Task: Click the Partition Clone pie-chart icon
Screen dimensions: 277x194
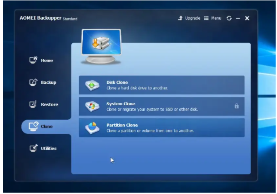Action: tap(92, 128)
